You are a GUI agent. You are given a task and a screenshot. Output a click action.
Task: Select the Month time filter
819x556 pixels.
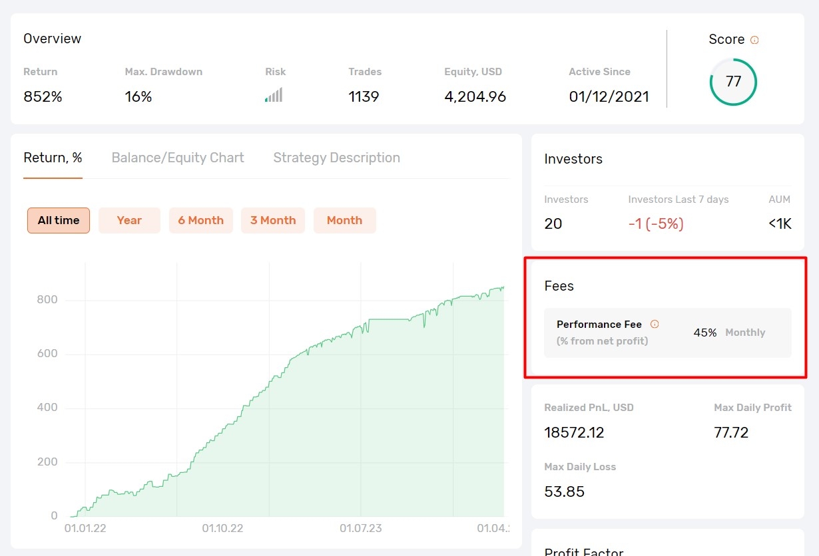coord(344,220)
